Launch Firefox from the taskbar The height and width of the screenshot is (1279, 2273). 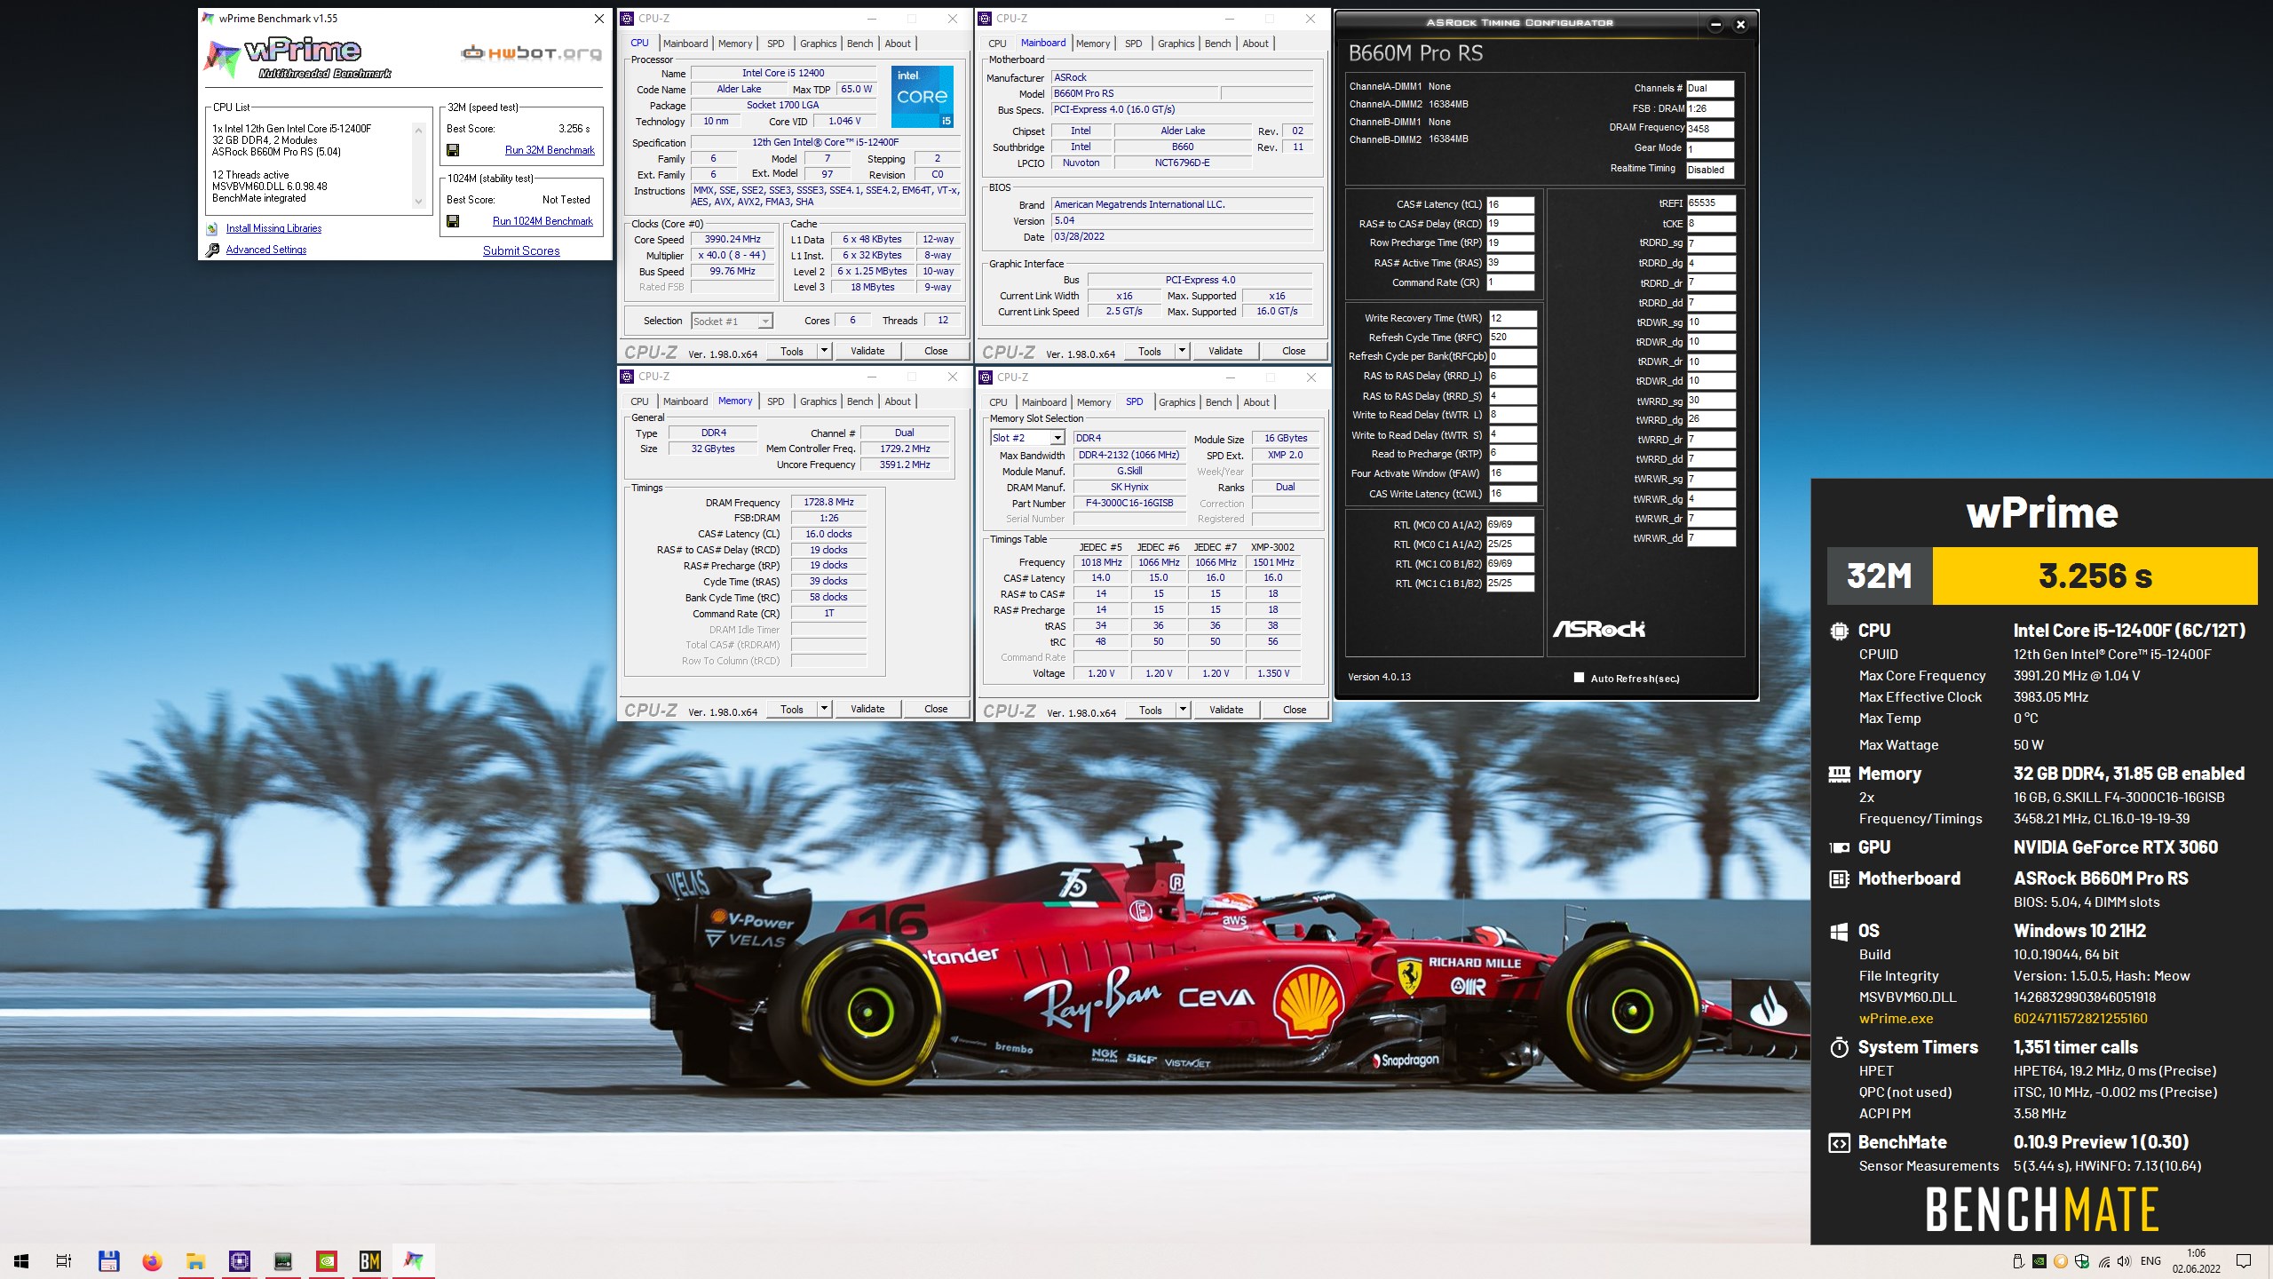tap(152, 1260)
